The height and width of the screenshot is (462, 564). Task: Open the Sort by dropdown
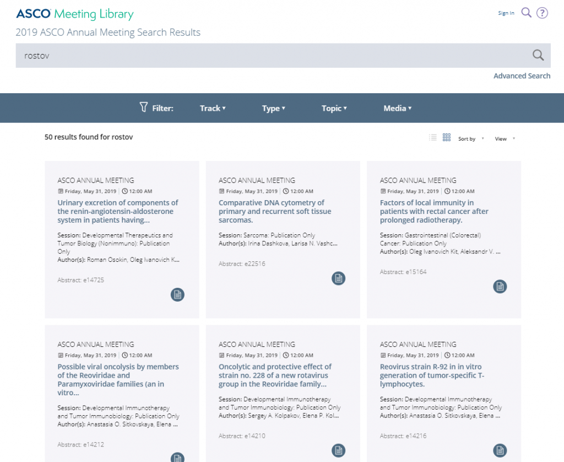click(471, 138)
